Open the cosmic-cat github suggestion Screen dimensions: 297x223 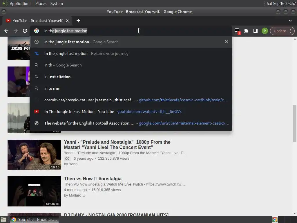(x=131, y=100)
